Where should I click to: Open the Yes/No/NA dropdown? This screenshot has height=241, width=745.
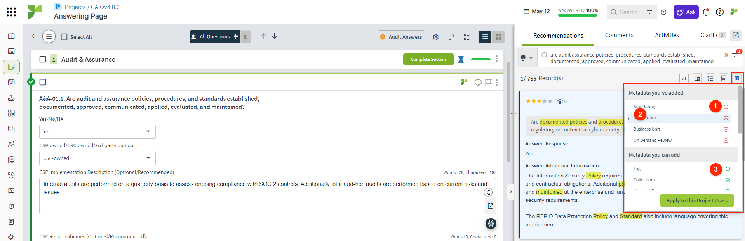97,132
